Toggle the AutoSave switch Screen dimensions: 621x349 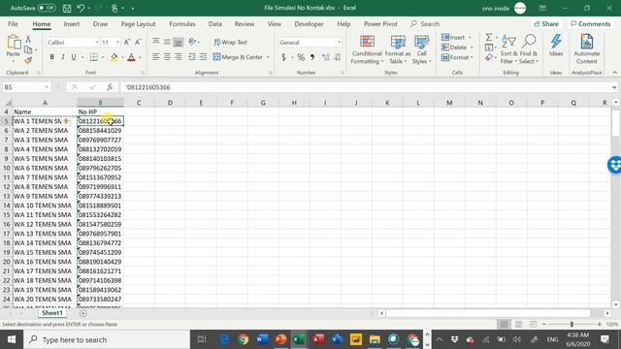[x=47, y=8]
